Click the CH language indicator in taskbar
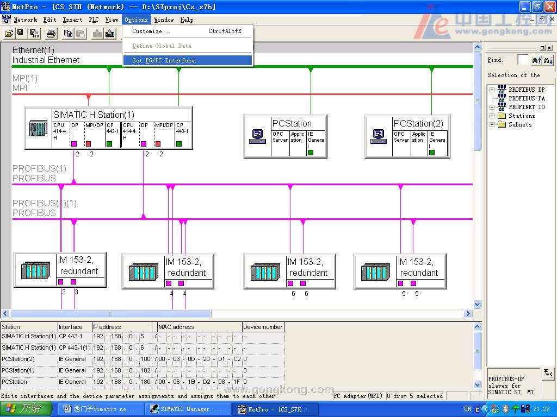Viewport: 557px width, 417px height. click(467, 409)
